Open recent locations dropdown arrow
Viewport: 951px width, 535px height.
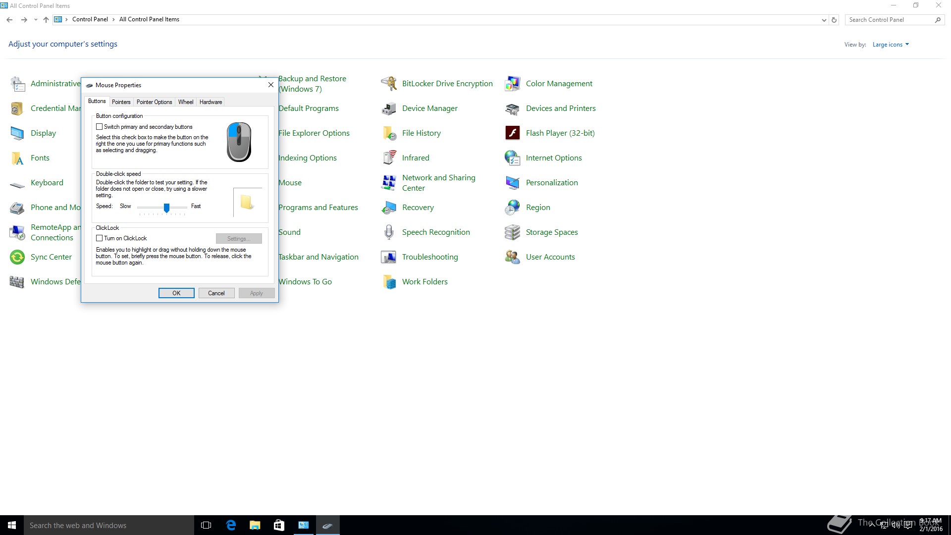[36, 20]
